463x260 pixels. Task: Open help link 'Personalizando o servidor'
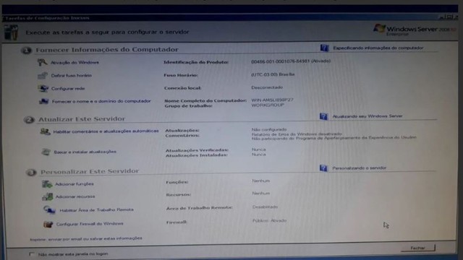[x=359, y=168]
